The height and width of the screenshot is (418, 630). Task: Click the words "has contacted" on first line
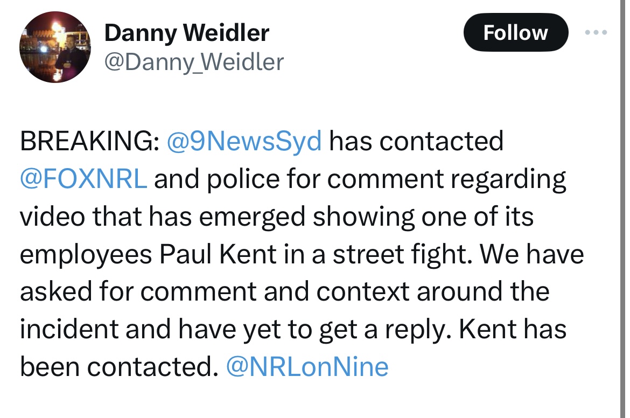point(416,142)
